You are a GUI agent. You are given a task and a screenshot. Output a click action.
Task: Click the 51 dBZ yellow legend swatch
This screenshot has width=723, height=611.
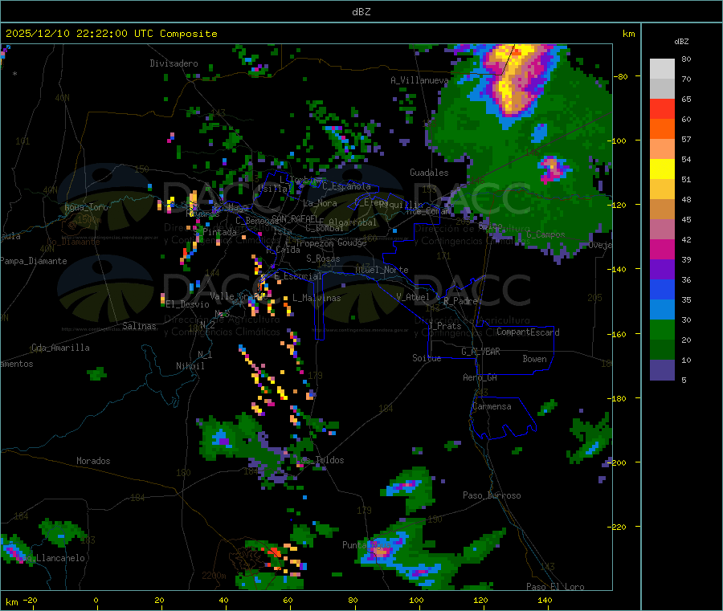662,169
